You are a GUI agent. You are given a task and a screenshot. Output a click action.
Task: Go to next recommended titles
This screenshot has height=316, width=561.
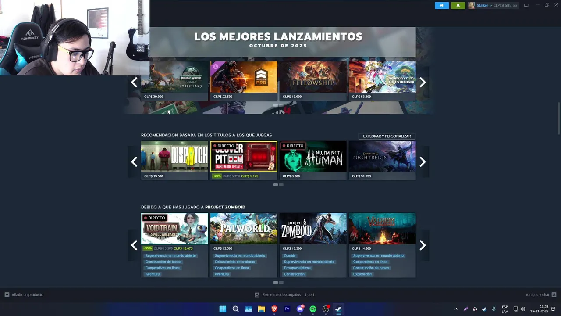point(423,162)
